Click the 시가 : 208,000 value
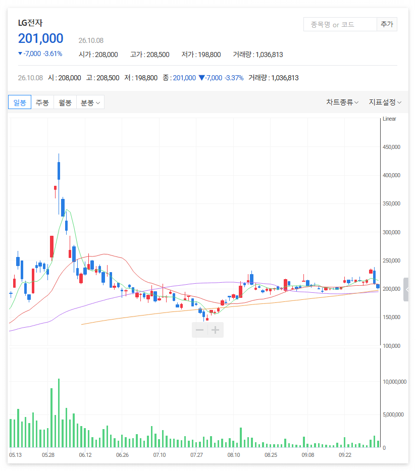The width and height of the screenshot is (416, 471). [98, 55]
